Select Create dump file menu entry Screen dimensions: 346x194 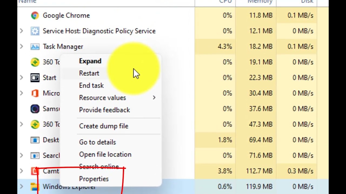click(x=104, y=126)
